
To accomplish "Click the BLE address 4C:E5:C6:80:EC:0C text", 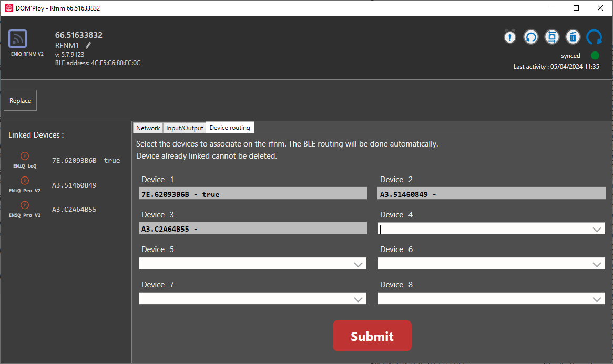I will 98,63.
